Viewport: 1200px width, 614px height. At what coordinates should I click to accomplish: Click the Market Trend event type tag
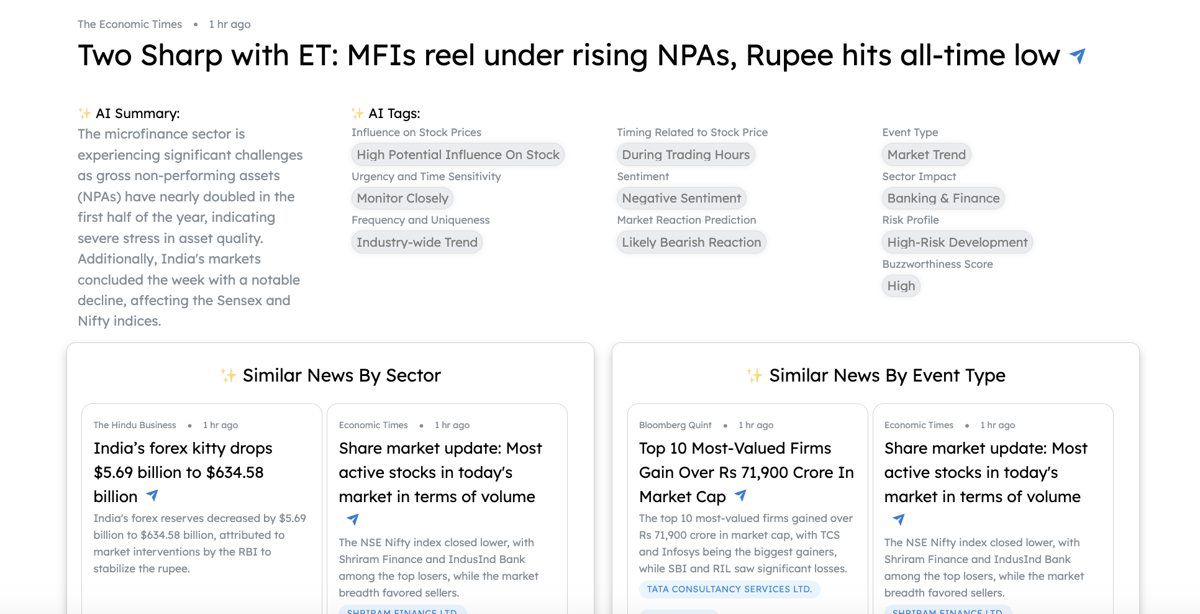[x=926, y=155]
